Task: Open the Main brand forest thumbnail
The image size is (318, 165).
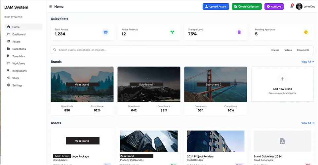Action: point(82,84)
